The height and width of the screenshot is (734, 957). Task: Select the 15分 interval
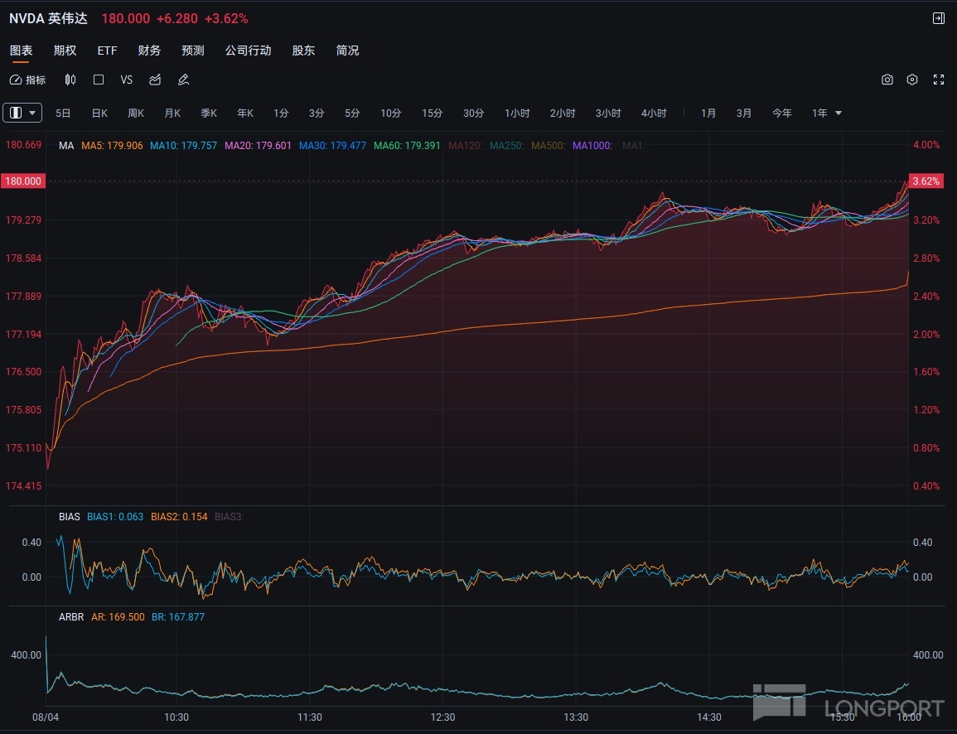432,113
